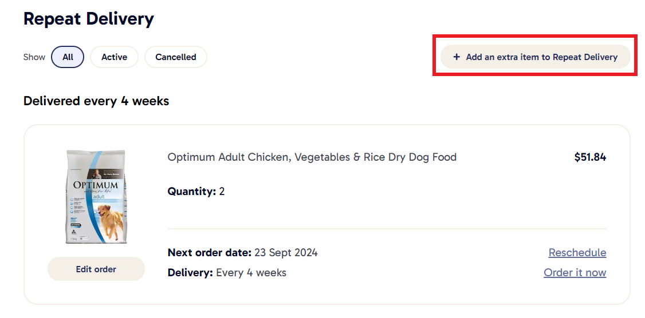Filter by Cancelled deliveries
Viewport: 645px width, 318px height.
[175, 57]
